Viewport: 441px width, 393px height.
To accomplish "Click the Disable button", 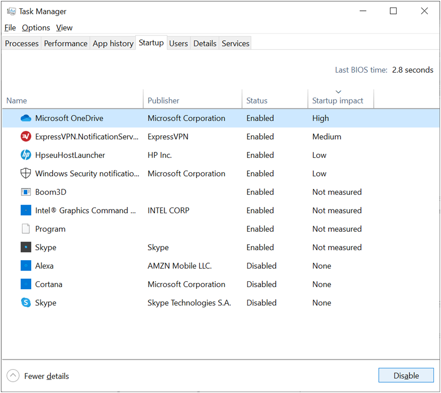I will tap(406, 376).
